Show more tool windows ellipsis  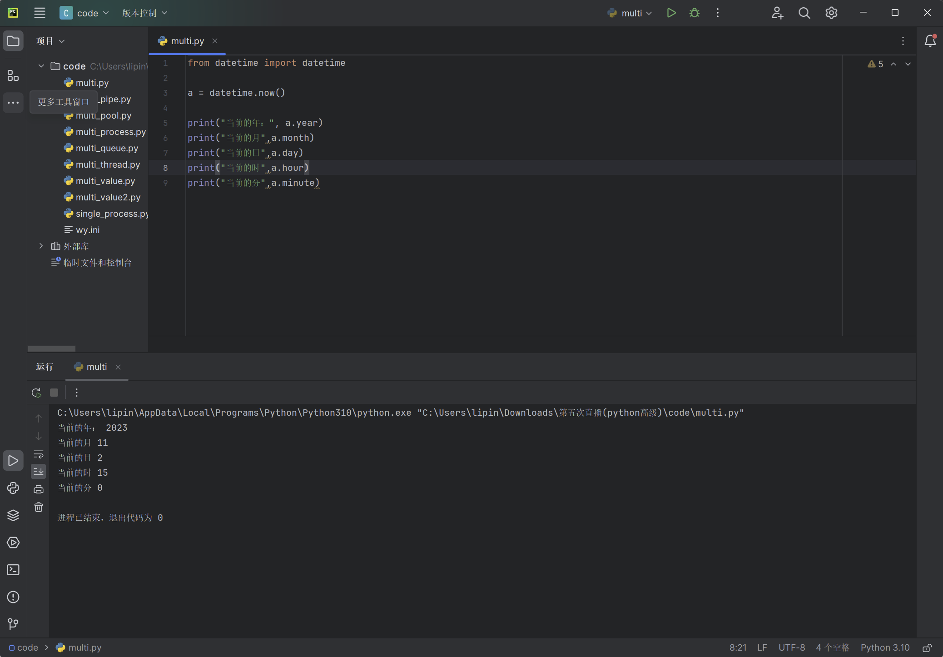point(13,103)
